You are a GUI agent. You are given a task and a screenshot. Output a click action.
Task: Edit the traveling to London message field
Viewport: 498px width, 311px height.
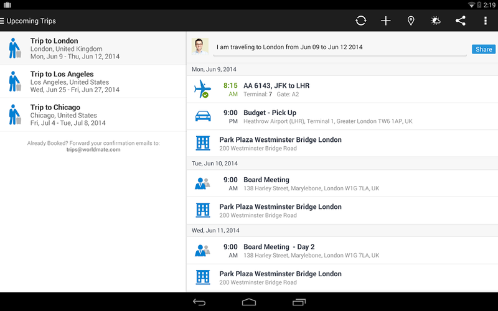pyautogui.click(x=340, y=47)
